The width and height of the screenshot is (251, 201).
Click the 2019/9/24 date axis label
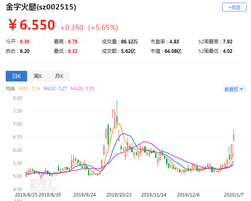pyautogui.click(x=84, y=195)
